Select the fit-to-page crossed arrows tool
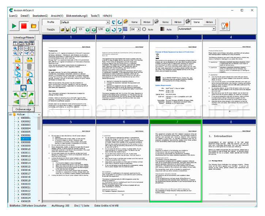 (x=21, y=48)
